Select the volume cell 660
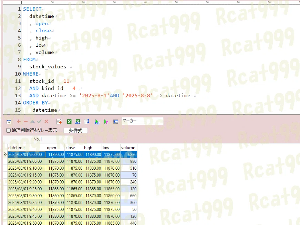 coord(129,195)
